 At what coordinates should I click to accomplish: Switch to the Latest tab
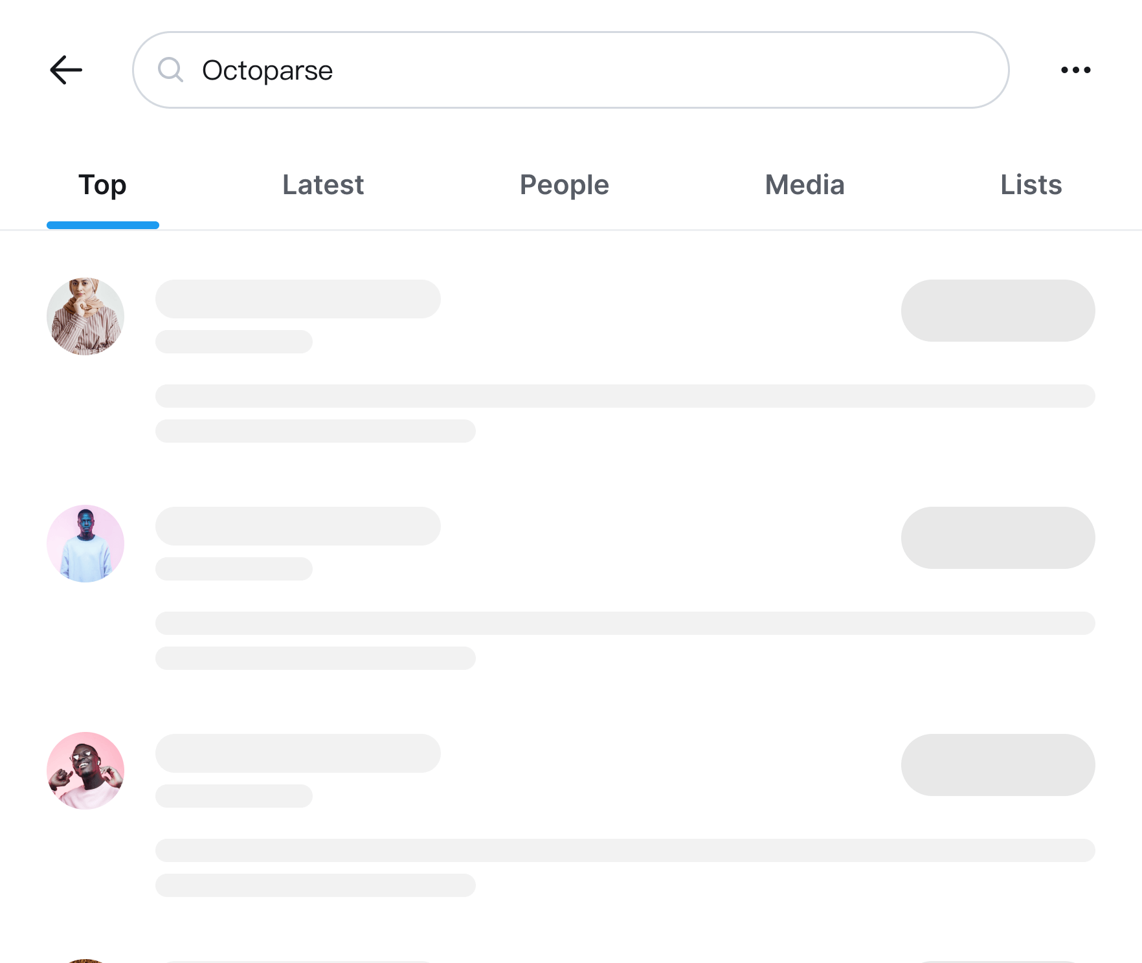(x=323, y=185)
